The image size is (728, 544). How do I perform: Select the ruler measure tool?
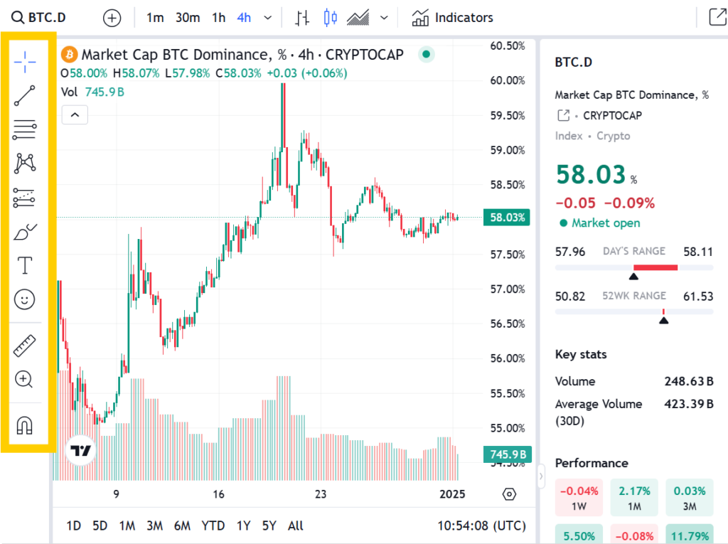25,346
